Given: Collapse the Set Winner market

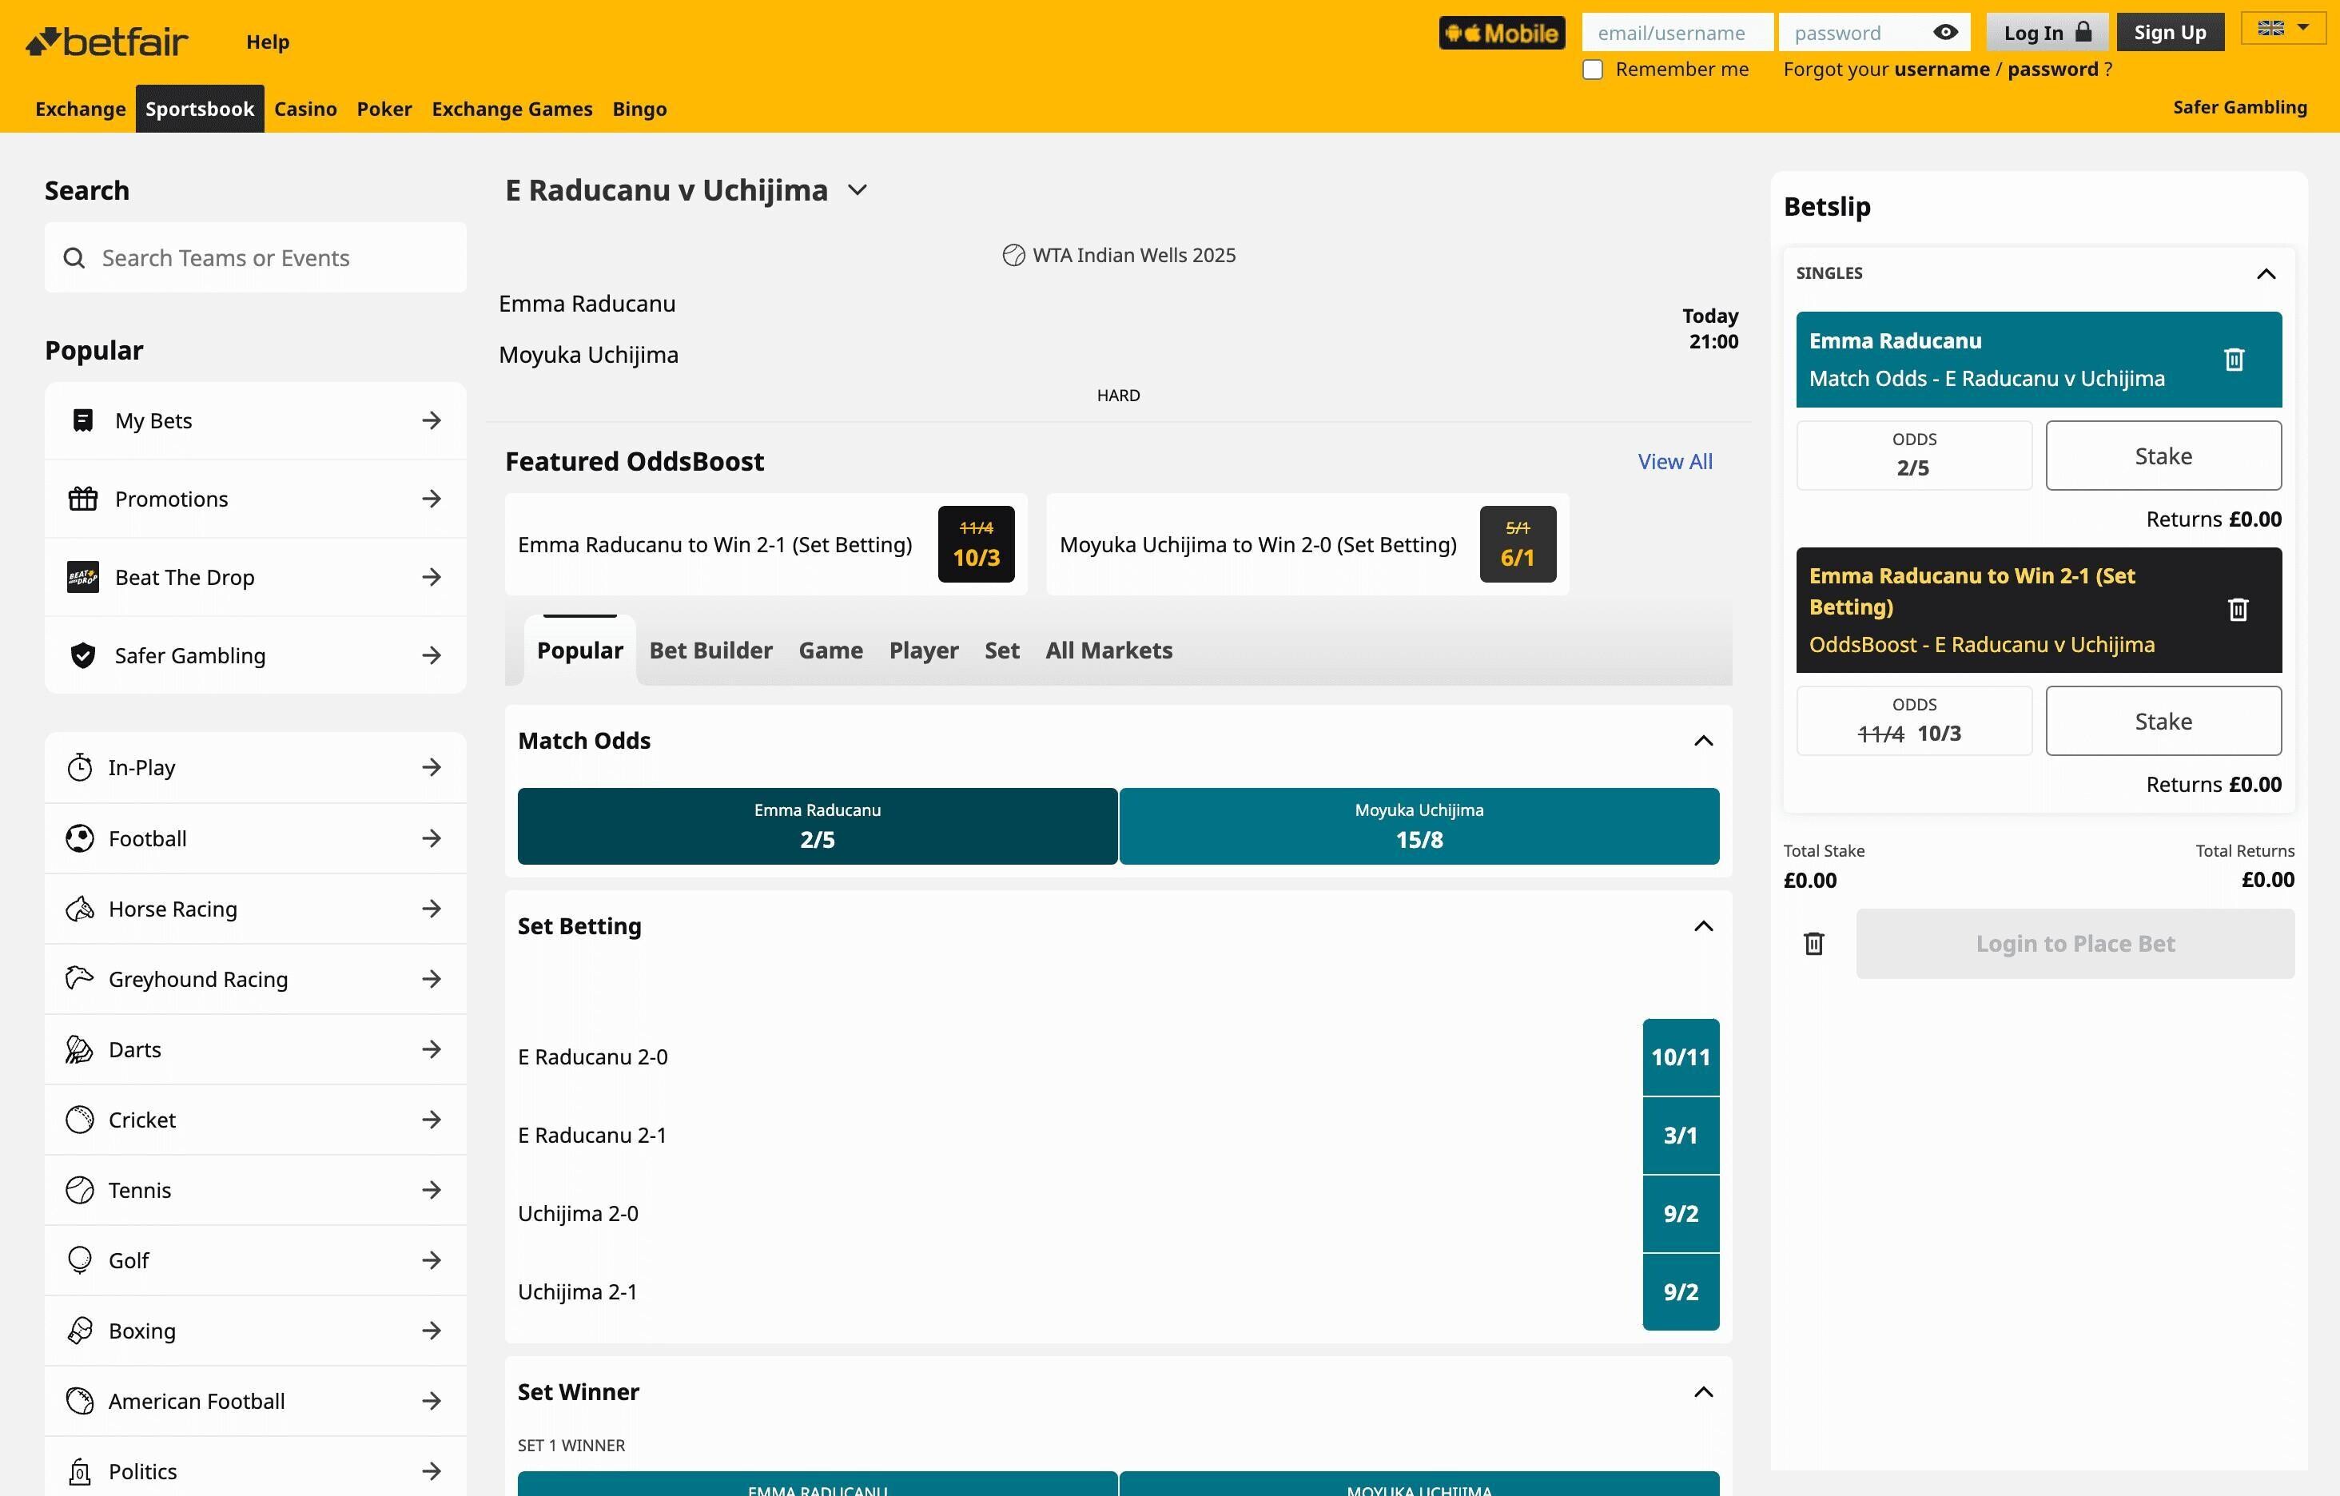Looking at the screenshot, I should pyautogui.click(x=1702, y=1393).
